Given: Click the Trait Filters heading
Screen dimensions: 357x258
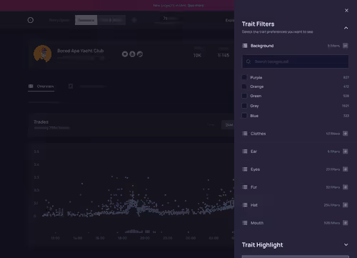Looking at the screenshot, I should click(258, 24).
